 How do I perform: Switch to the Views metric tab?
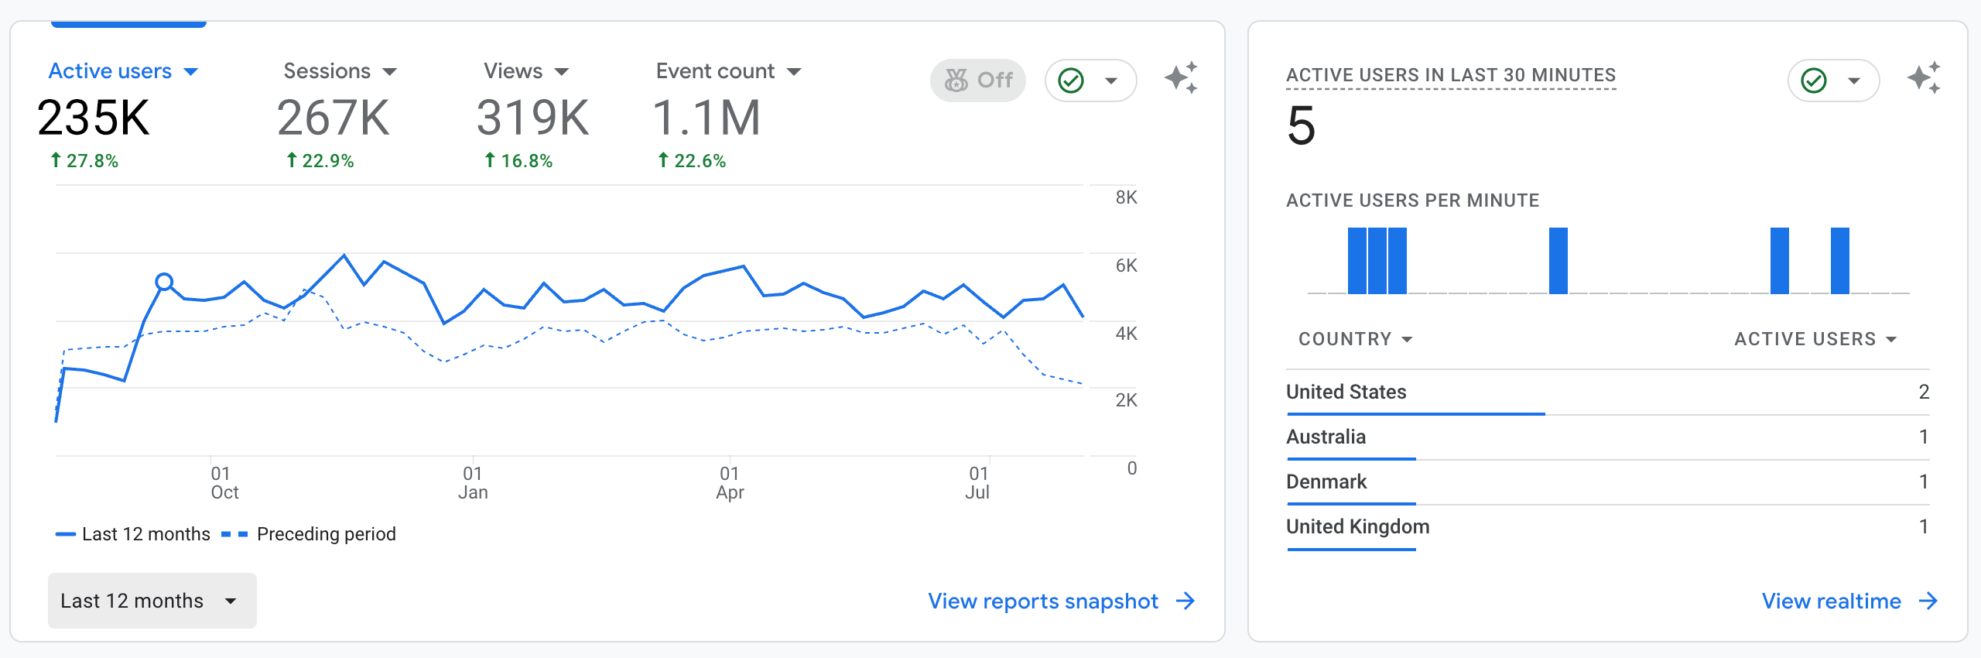525,71
